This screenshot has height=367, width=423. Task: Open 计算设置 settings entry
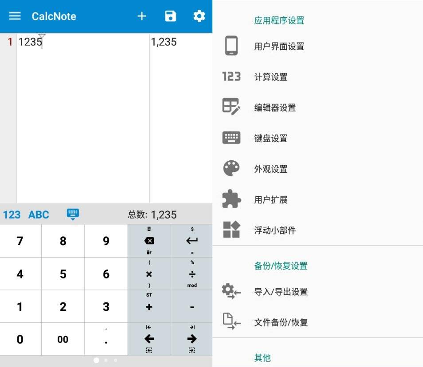[x=317, y=77]
